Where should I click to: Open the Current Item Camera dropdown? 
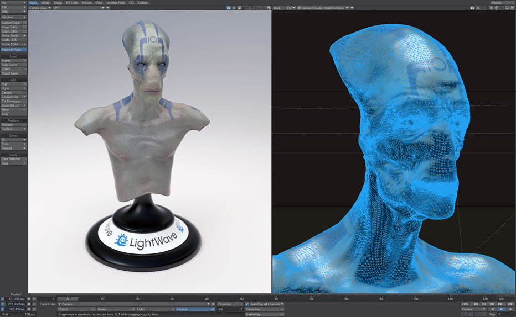tap(134, 304)
